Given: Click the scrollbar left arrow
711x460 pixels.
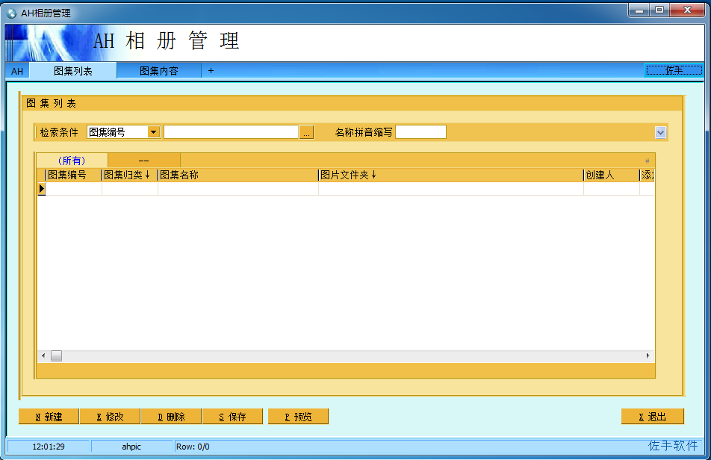Looking at the screenshot, I should tap(43, 355).
